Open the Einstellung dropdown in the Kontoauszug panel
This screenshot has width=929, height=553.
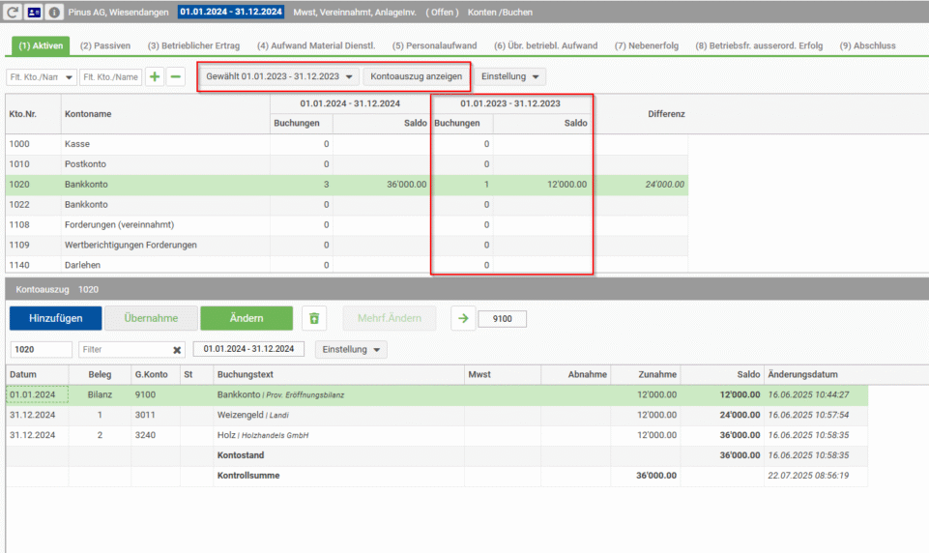(x=352, y=349)
